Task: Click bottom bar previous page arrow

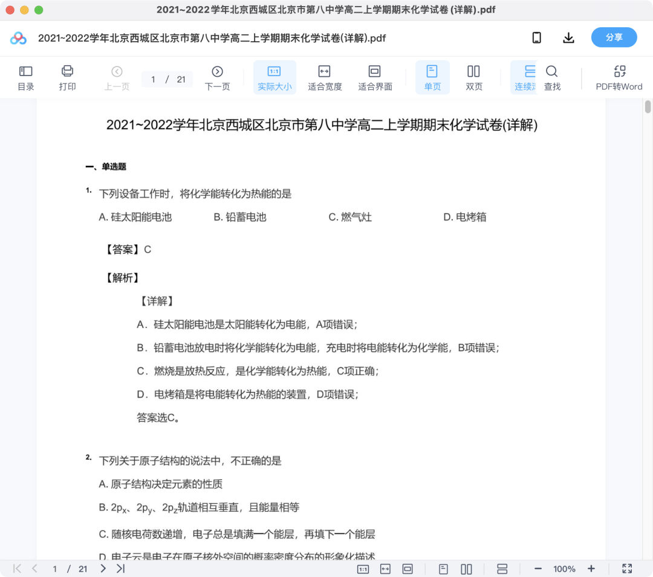Action: tap(35, 569)
